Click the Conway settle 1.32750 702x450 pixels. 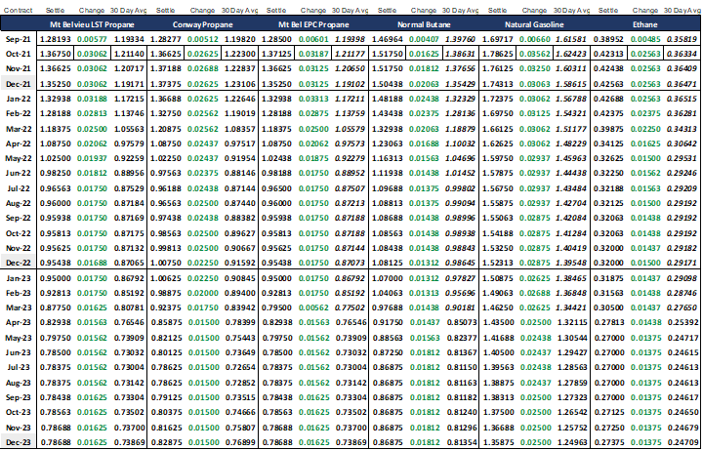tap(166, 114)
